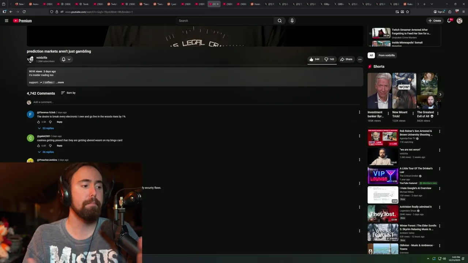Open the YouTube guide hamburger menu
The image size is (468, 263).
(6, 21)
